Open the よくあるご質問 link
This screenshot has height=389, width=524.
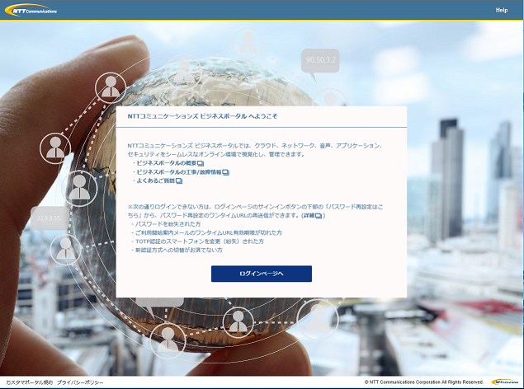[156, 180]
